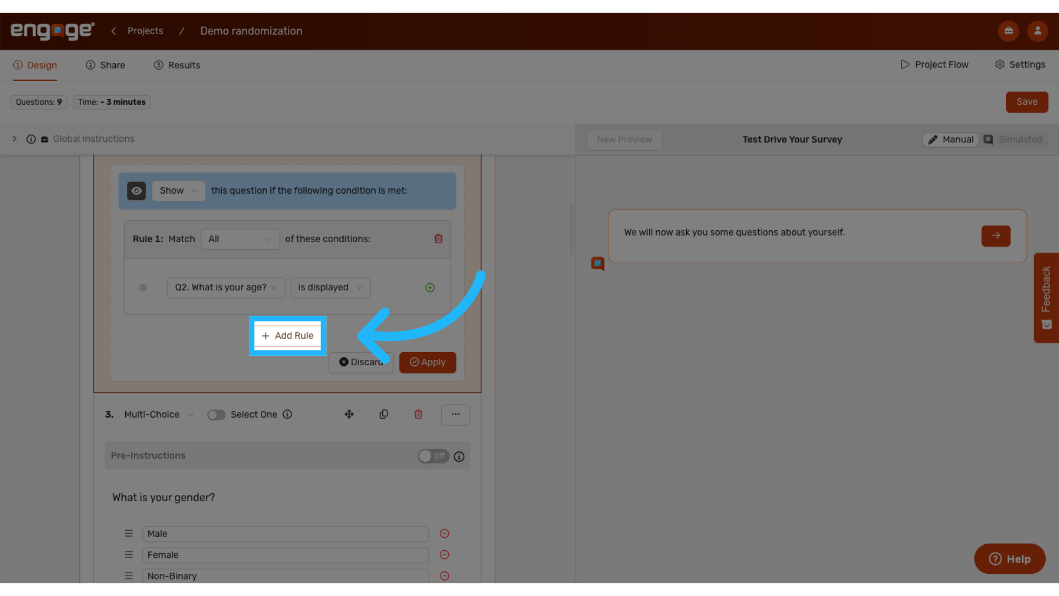This screenshot has width=1059, height=596.
Task: Click the eye visibility icon in the condition header
Action: point(136,191)
